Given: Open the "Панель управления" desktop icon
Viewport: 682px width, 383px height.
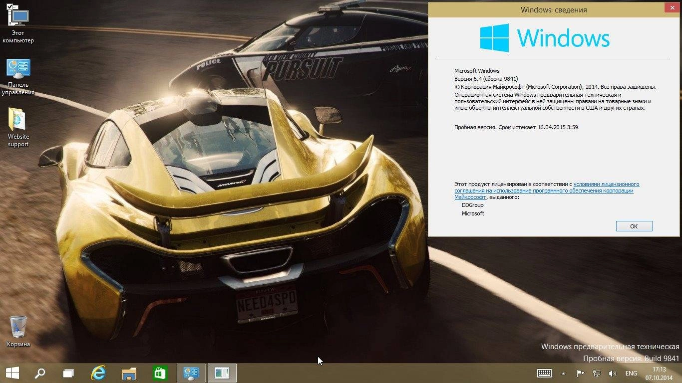Looking at the screenshot, I should tap(18, 77).
